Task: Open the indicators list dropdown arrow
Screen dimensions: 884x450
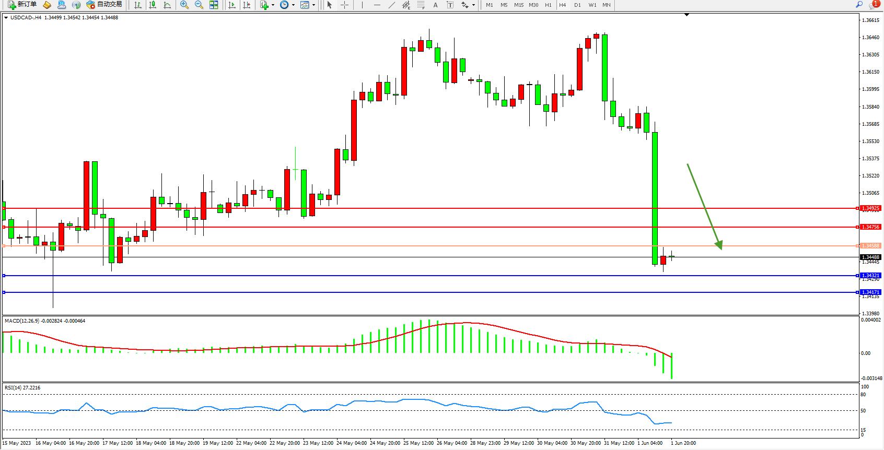Action: pyautogui.click(x=273, y=5)
